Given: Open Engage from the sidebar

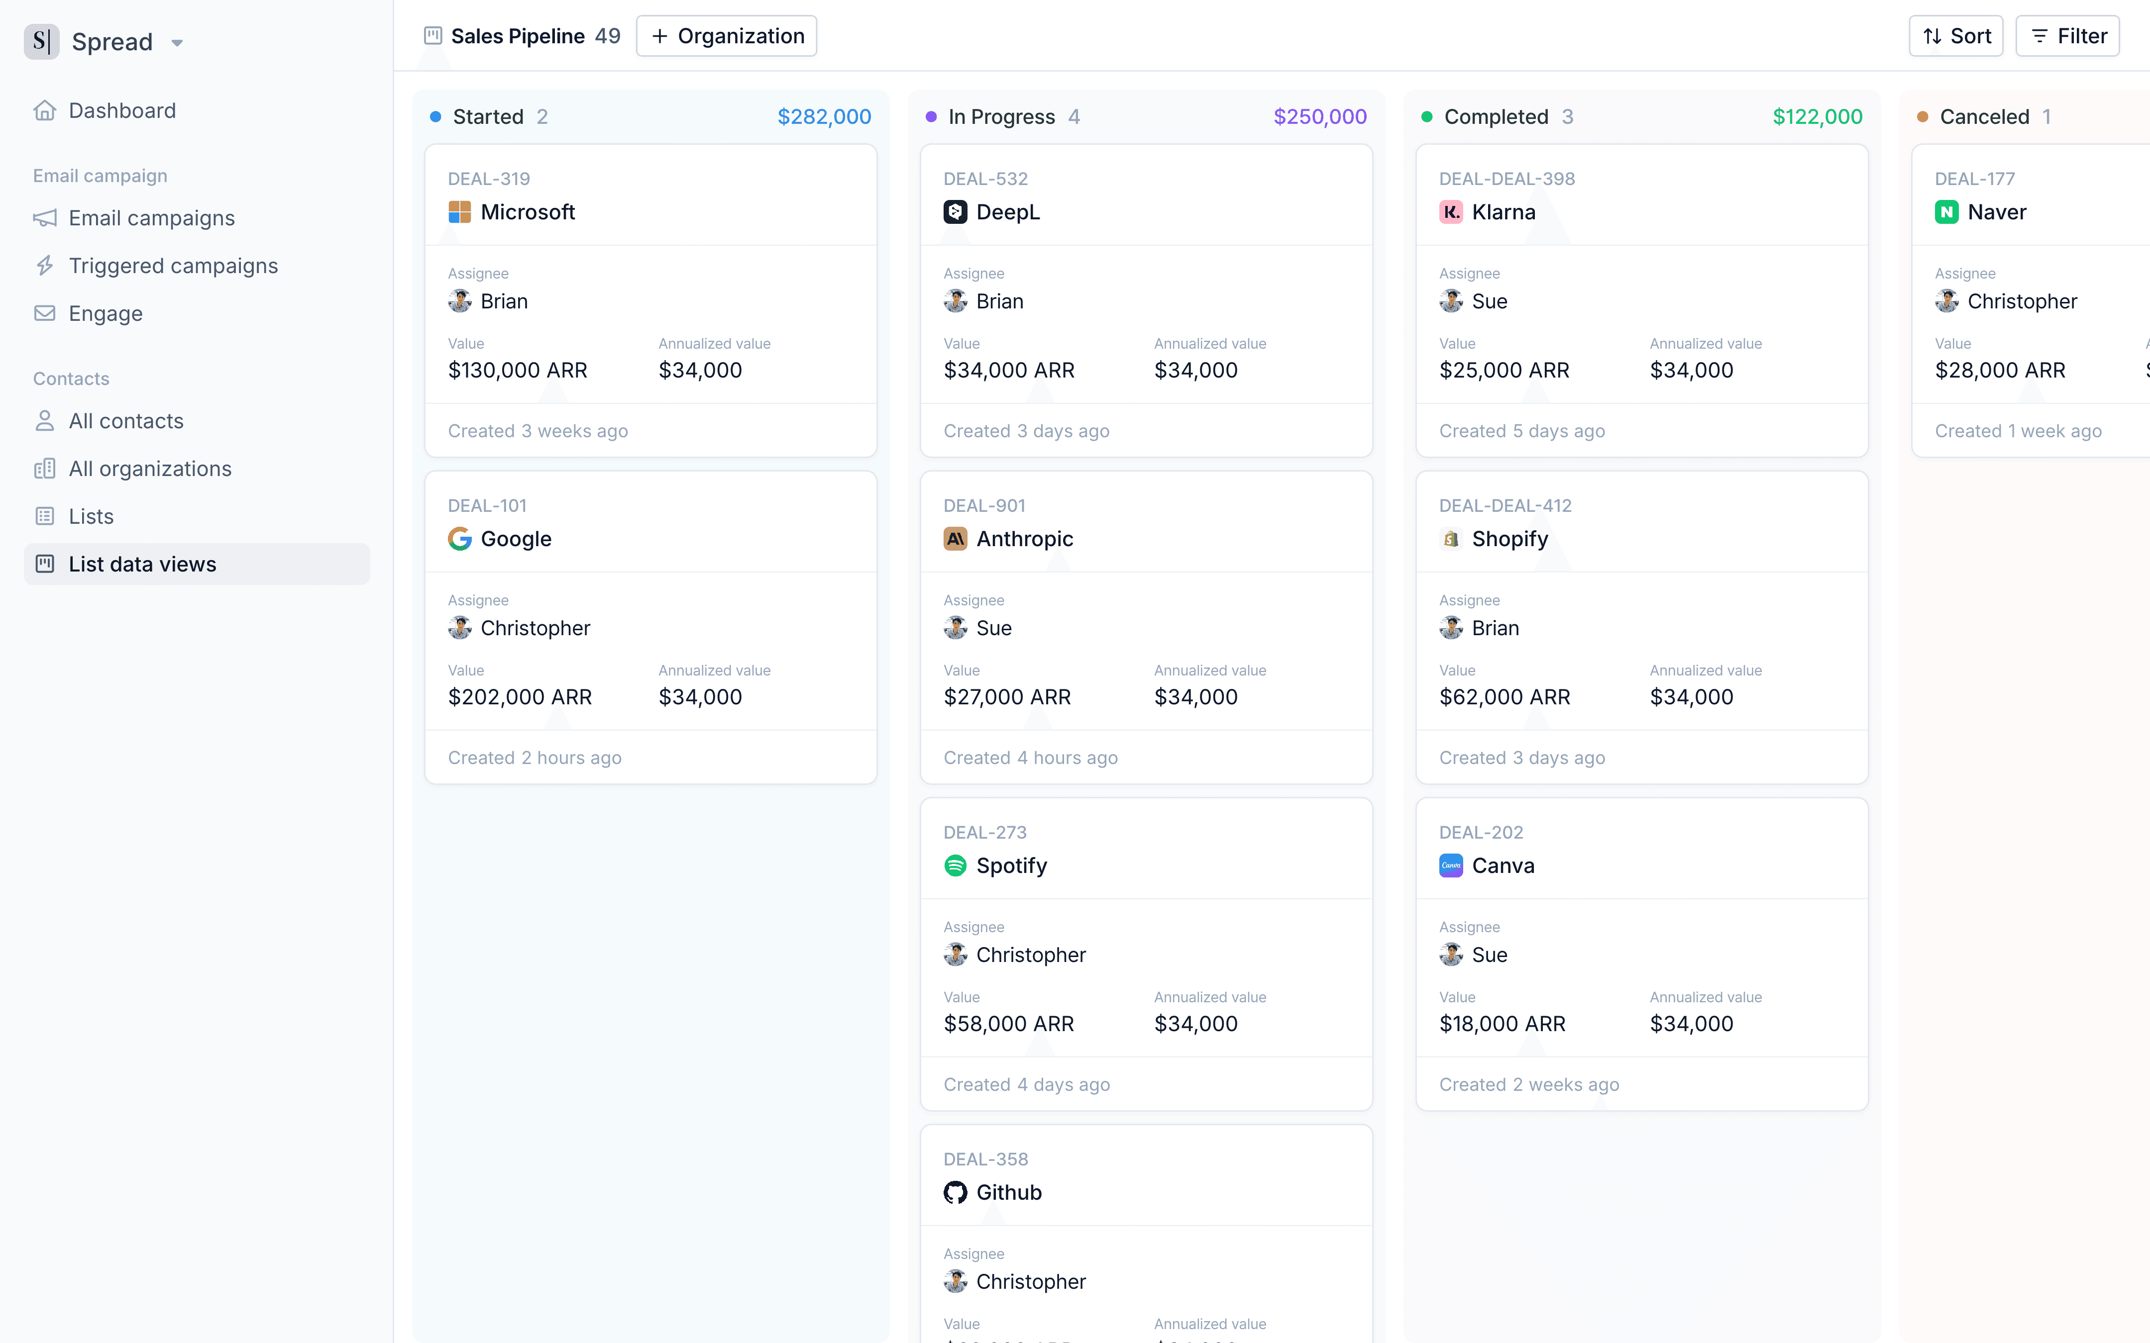Looking at the screenshot, I should coord(105,313).
